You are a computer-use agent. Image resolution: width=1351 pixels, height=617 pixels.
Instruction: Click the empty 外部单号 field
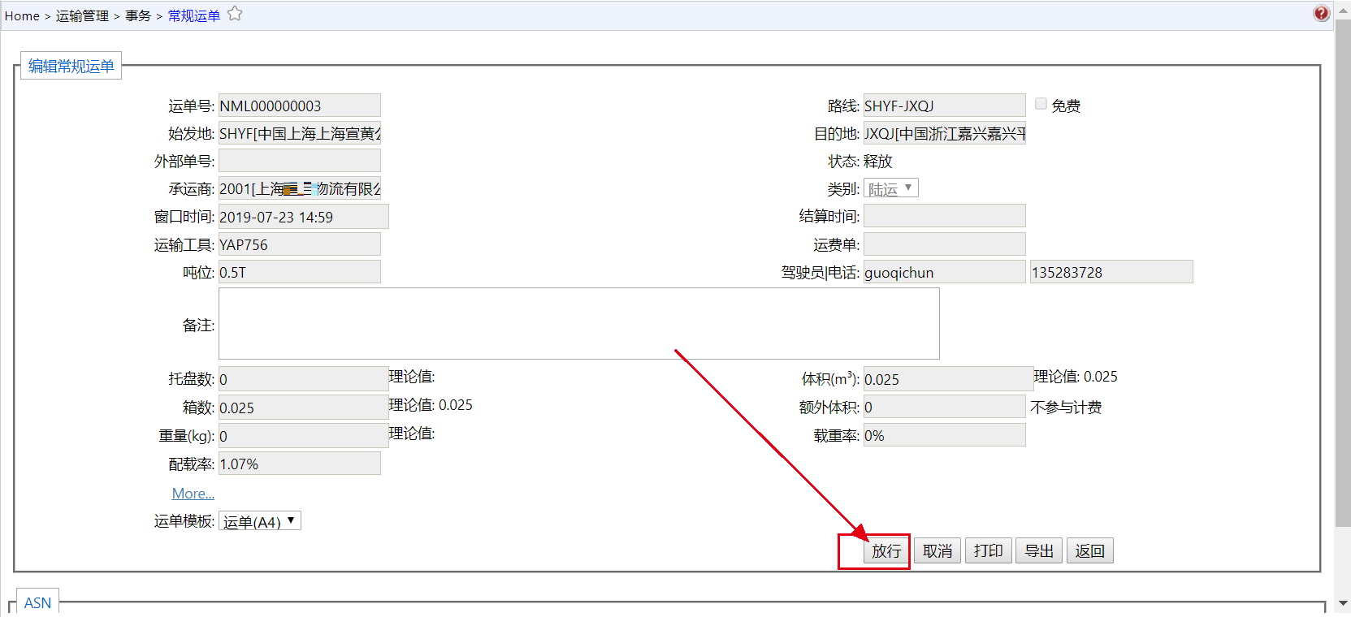click(x=300, y=161)
